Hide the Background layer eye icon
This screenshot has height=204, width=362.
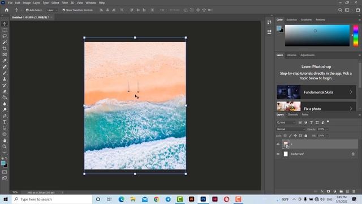278,154
